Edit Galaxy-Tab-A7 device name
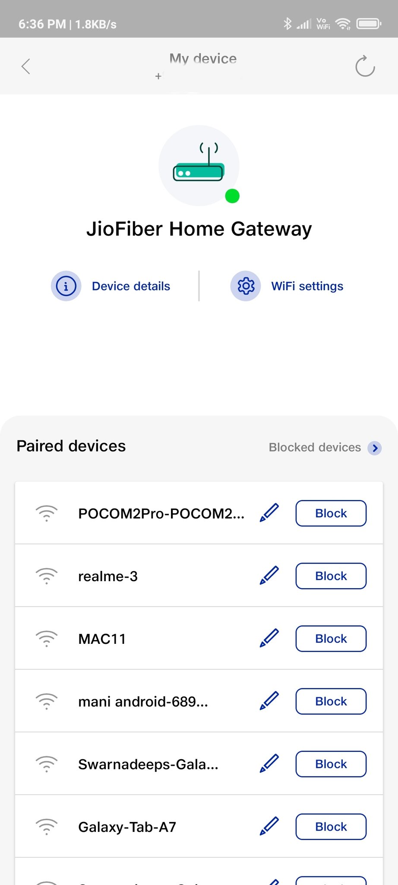 click(269, 826)
